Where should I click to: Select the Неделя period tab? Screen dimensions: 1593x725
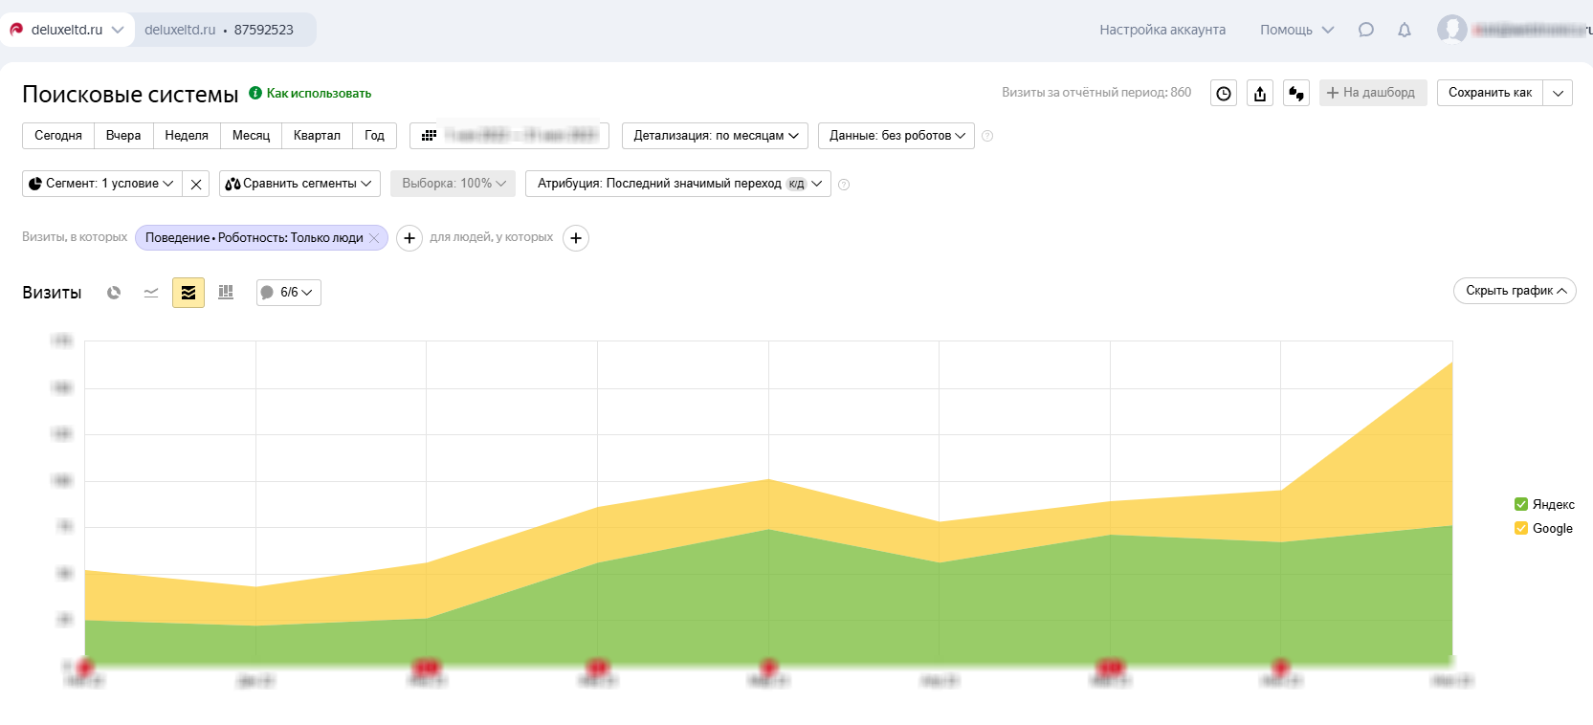pyautogui.click(x=187, y=136)
